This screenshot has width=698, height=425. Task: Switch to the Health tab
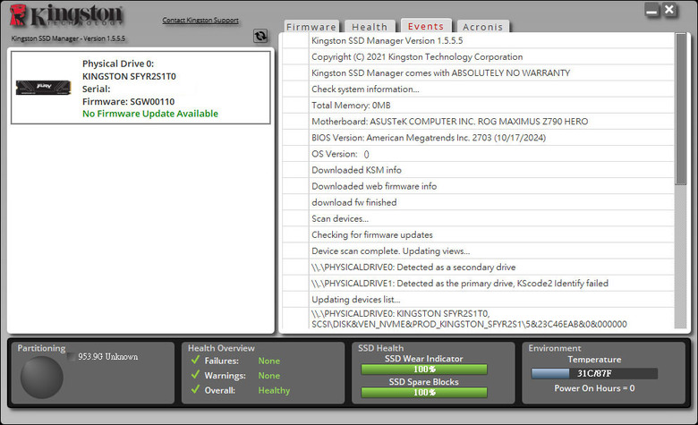click(x=370, y=27)
